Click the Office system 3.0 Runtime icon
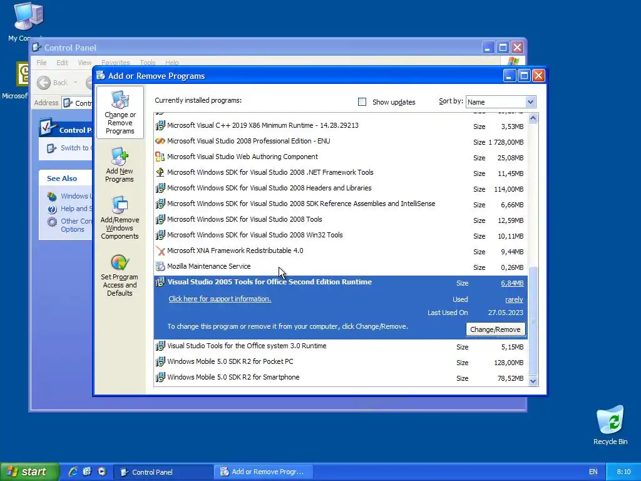Viewport: 641px width, 481px height. point(160,346)
